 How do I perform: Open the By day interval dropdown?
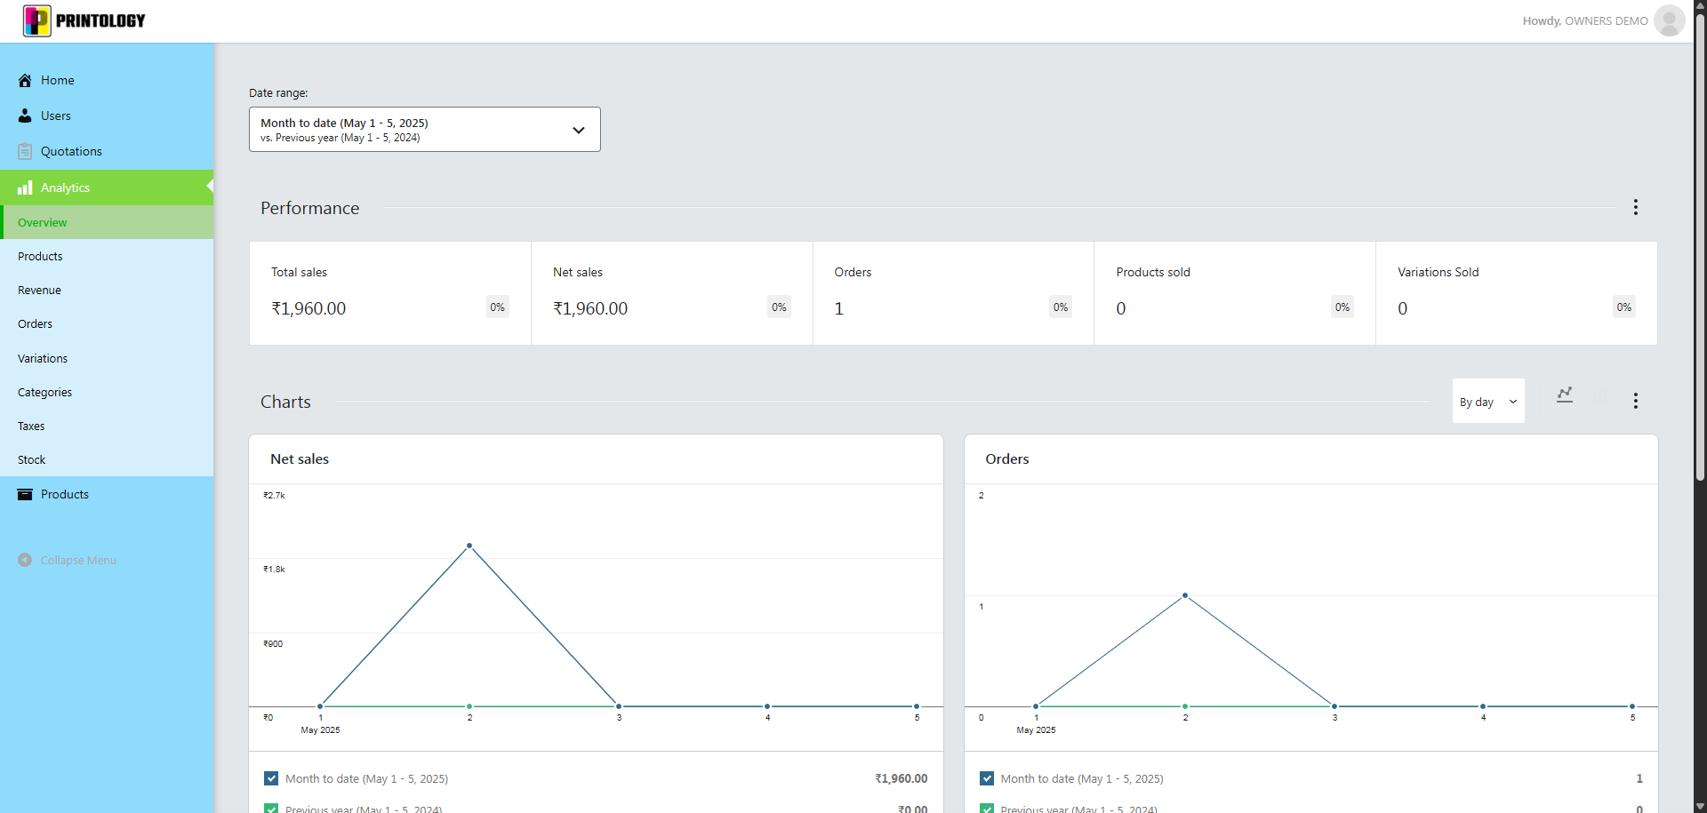(1488, 402)
